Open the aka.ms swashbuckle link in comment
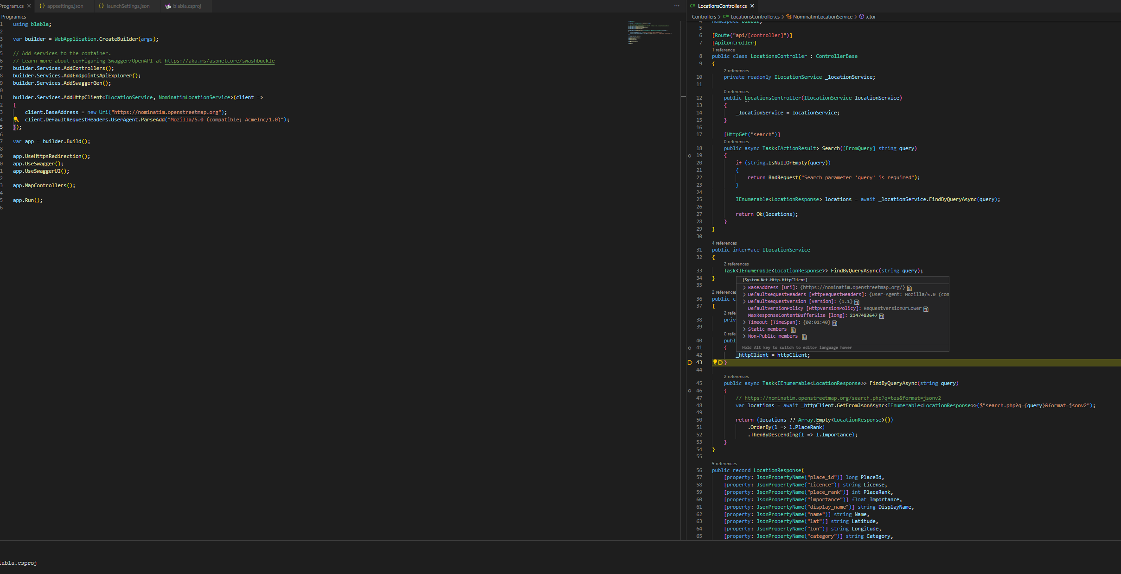Screen dimensions: 1121x574 click(x=219, y=61)
